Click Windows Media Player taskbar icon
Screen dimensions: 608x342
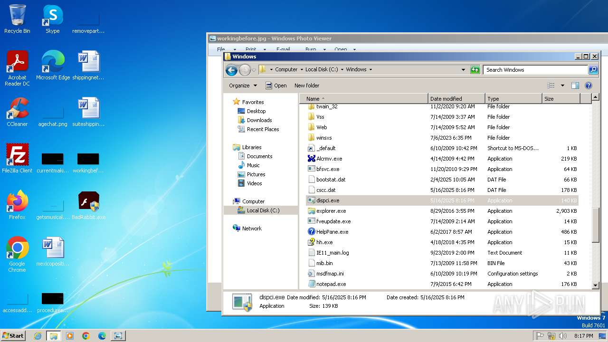coord(70,336)
